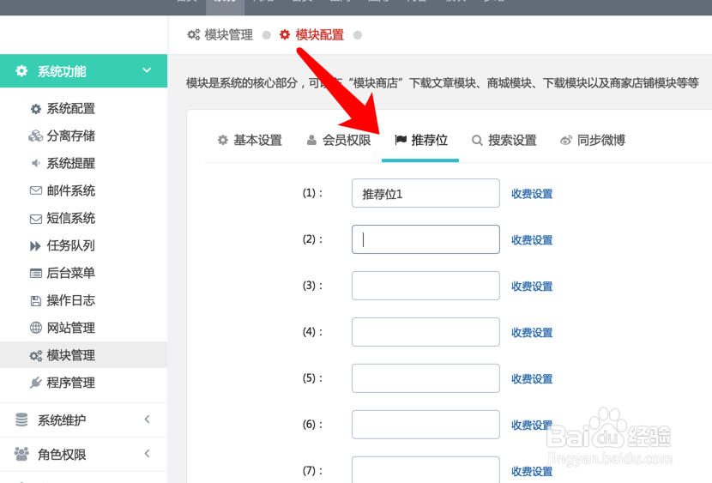Expand the 系统维护 section chevron
Viewport: 712px width, 483px height.
tap(147, 420)
